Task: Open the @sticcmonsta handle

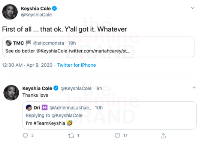Action: pos(48,43)
